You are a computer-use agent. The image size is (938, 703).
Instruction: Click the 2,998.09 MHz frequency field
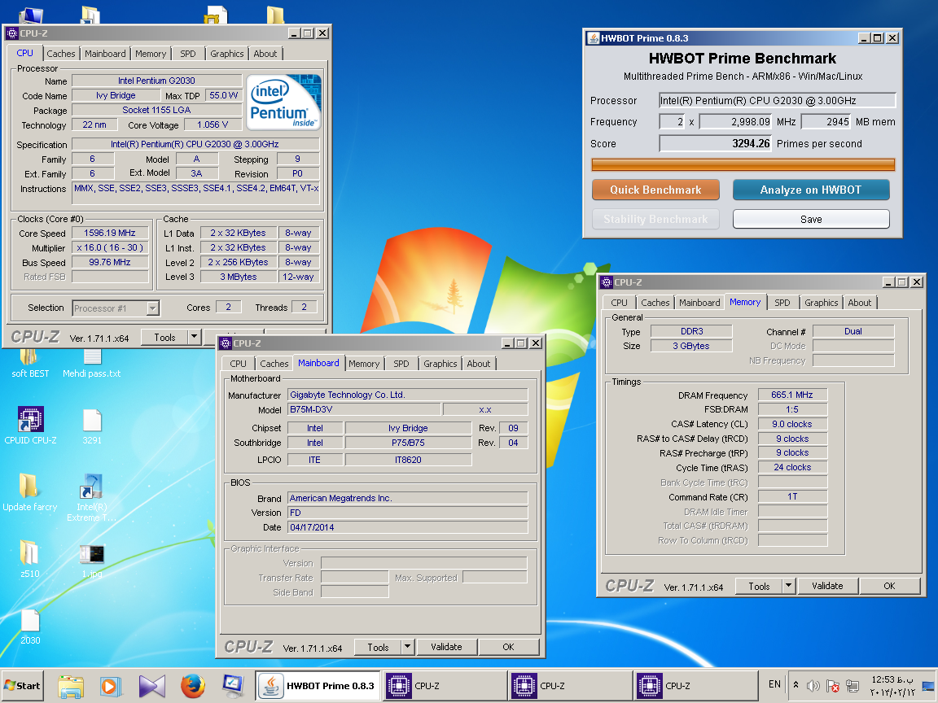coord(736,122)
